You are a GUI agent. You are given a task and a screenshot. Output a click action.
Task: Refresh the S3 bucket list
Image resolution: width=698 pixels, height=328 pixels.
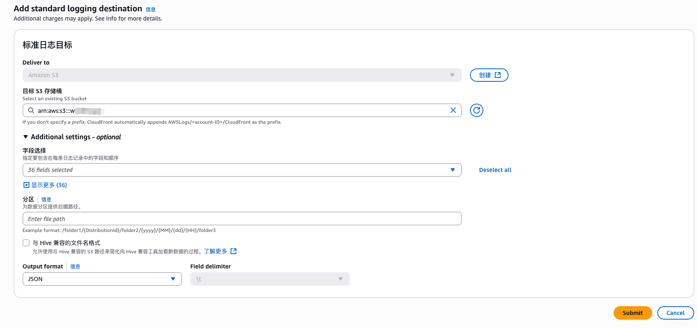point(476,110)
